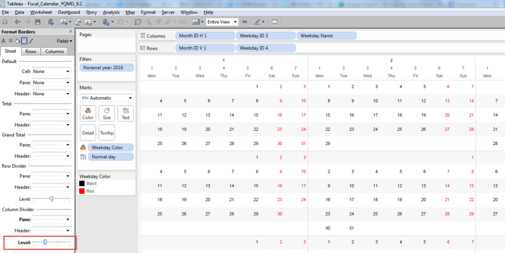Open the Total Pane line dropdown
Screen dimensions: 505x253
click(51, 113)
